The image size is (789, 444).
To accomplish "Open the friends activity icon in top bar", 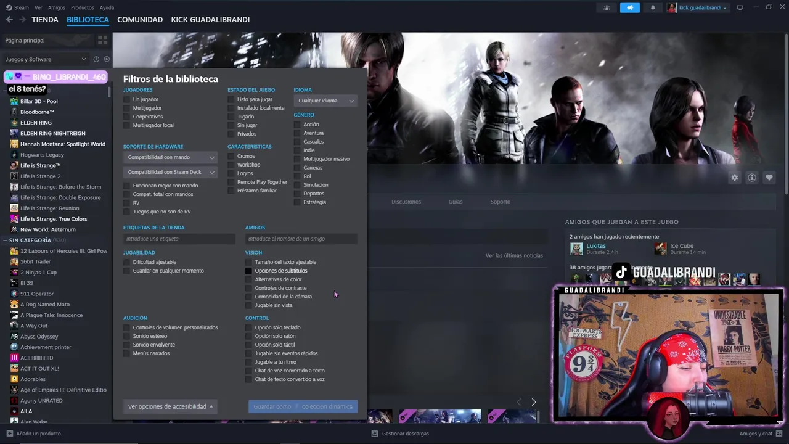I will tap(607, 7).
